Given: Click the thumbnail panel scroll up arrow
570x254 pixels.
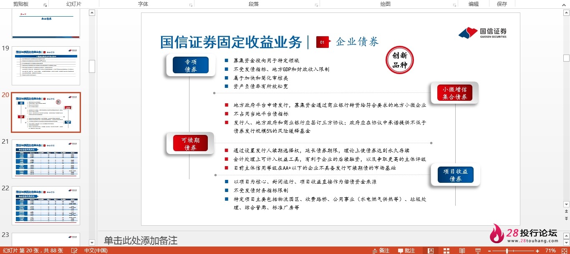Looking at the screenshot, I should click(x=92, y=13).
